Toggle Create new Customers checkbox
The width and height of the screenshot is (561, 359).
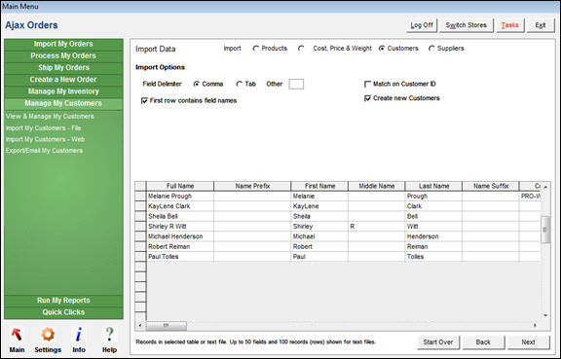click(x=367, y=98)
